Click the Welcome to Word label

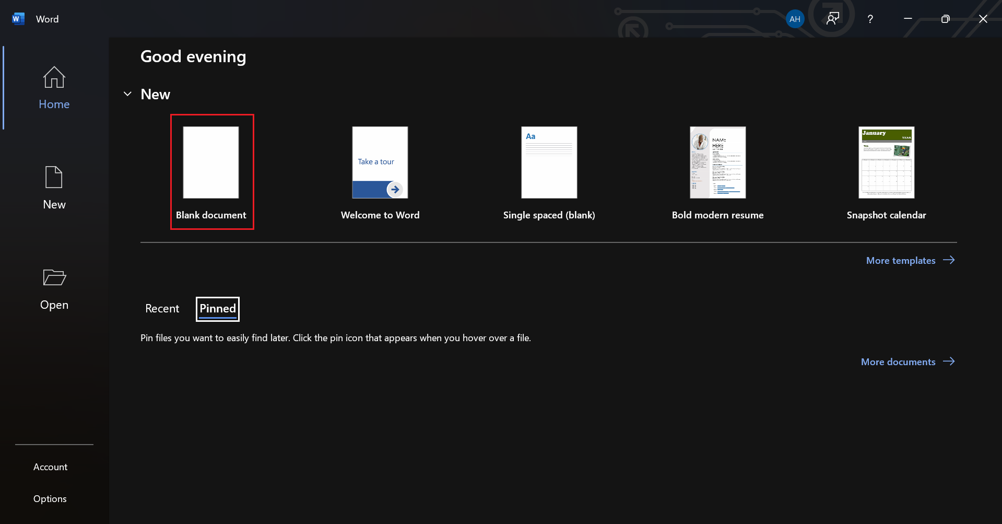coord(380,215)
